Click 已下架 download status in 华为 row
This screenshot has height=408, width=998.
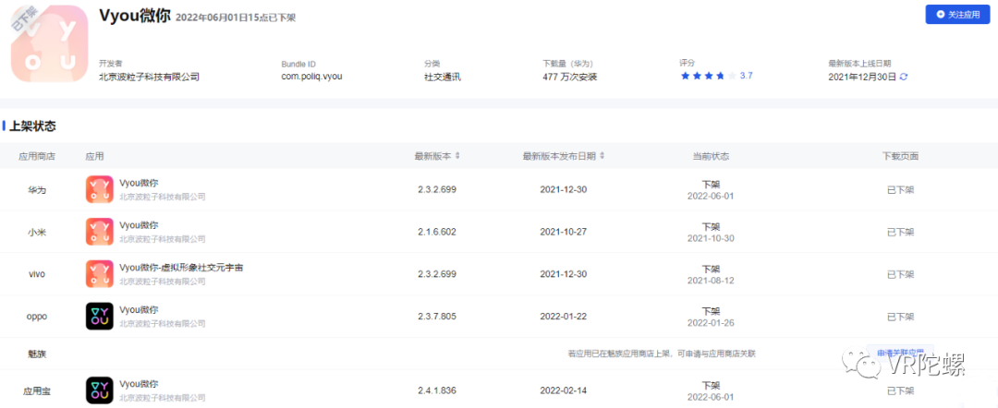click(x=901, y=189)
